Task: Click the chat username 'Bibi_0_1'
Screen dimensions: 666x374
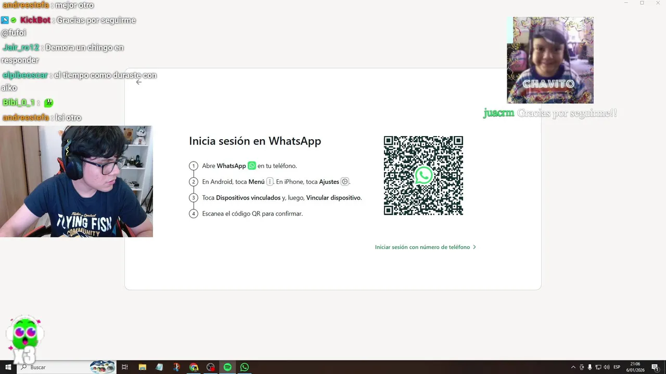Action: (19, 103)
